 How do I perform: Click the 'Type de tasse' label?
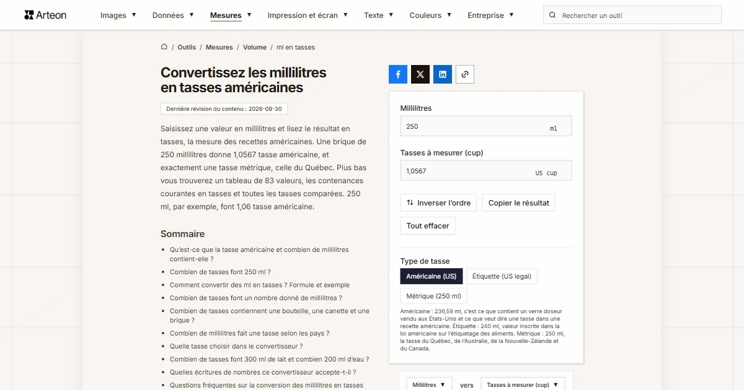pyautogui.click(x=425, y=261)
